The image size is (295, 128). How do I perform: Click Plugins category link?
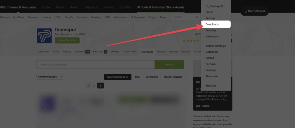coord(152,17)
